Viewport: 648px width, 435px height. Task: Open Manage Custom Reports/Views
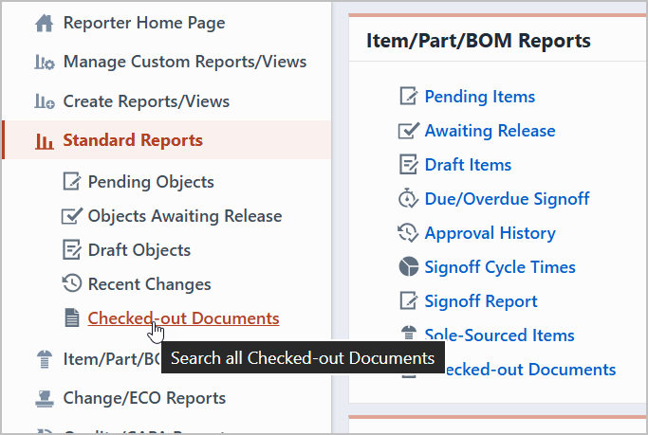tap(185, 62)
